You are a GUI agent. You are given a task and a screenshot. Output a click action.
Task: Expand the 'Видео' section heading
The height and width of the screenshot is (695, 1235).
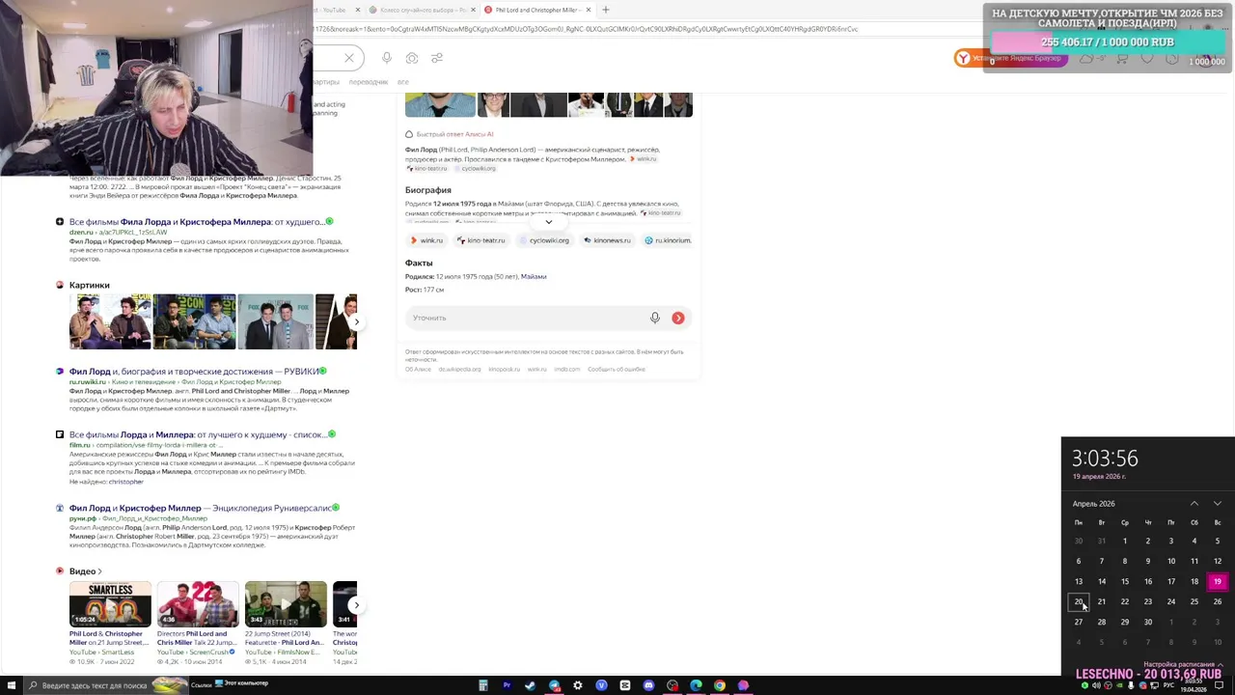click(85, 571)
